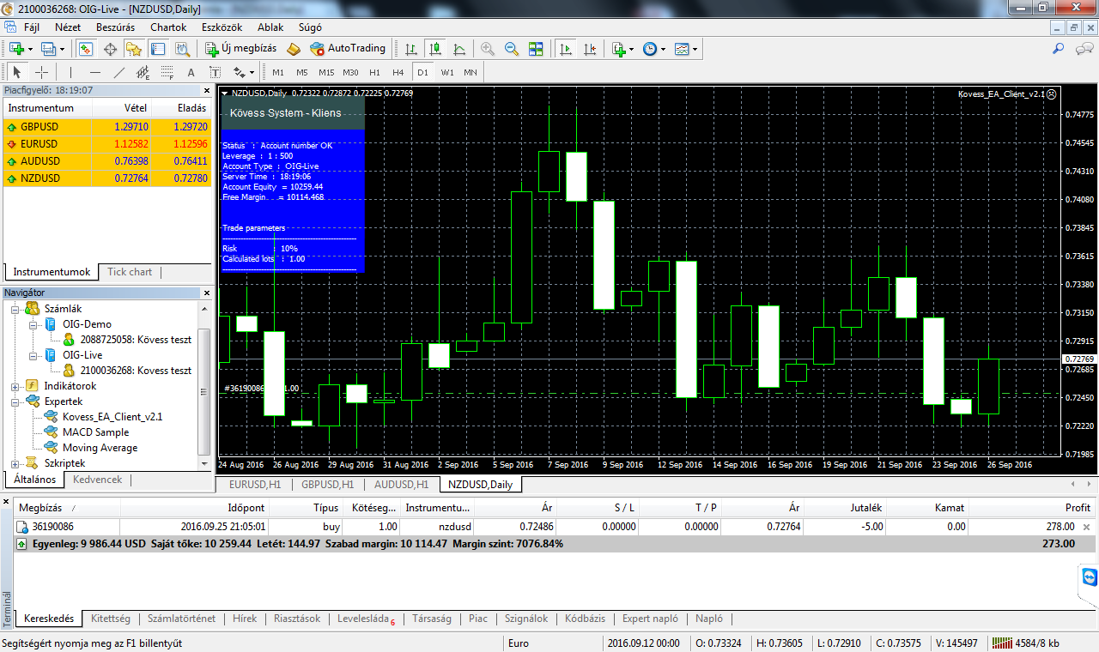Open the chart templates dropdown arrow
The image size is (1099, 652).
point(695,49)
